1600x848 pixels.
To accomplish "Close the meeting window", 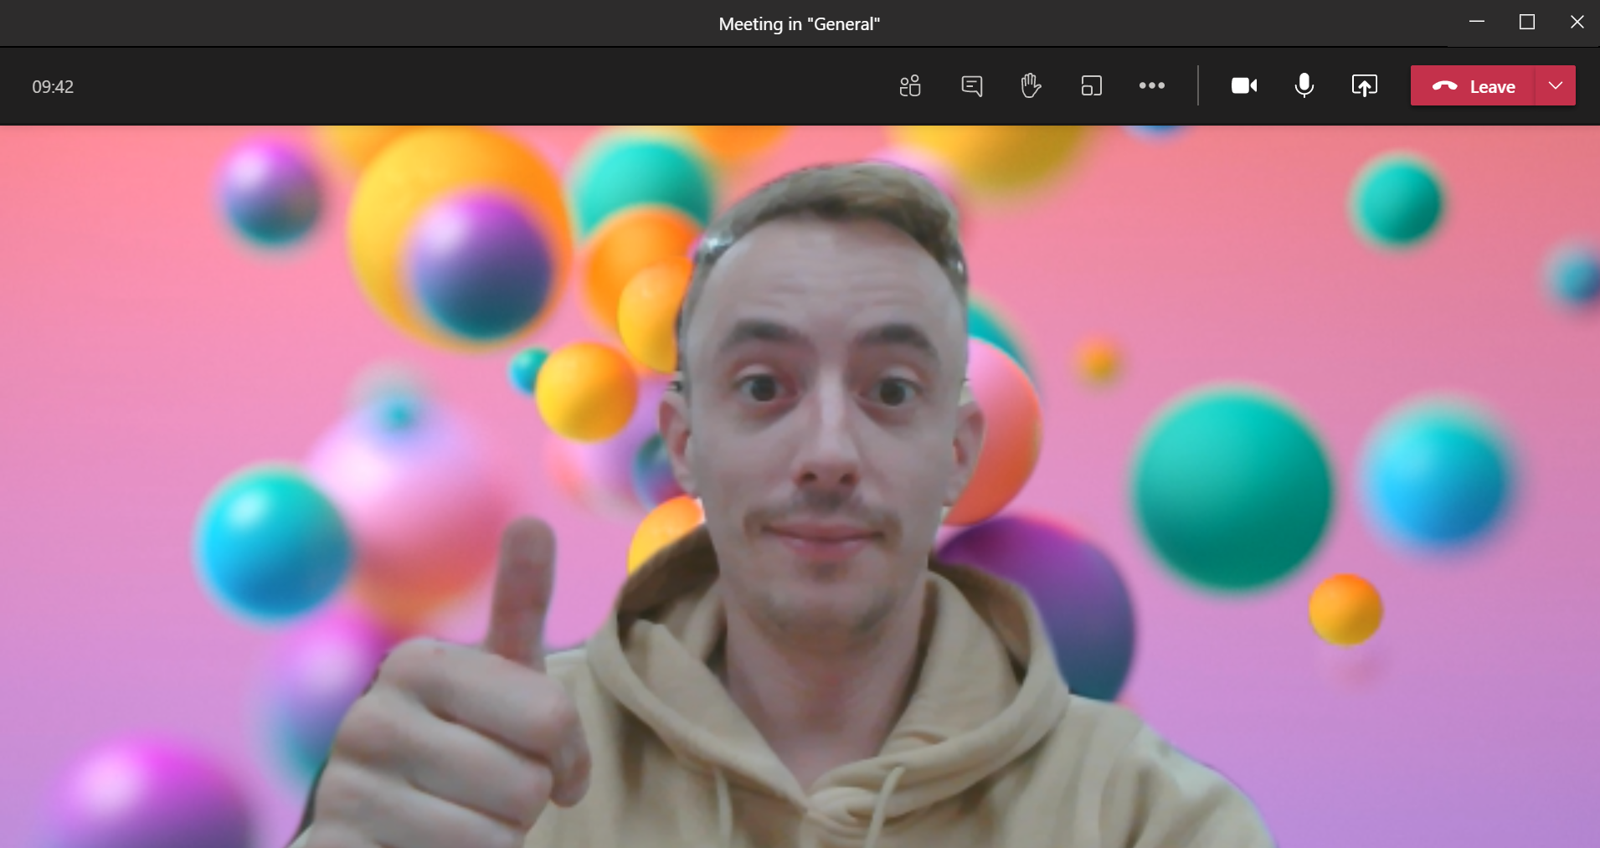I will click(x=1577, y=23).
